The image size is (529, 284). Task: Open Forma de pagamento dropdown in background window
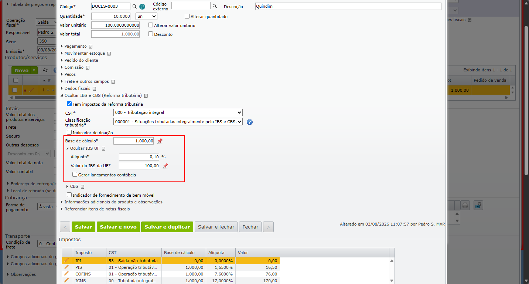click(47, 207)
